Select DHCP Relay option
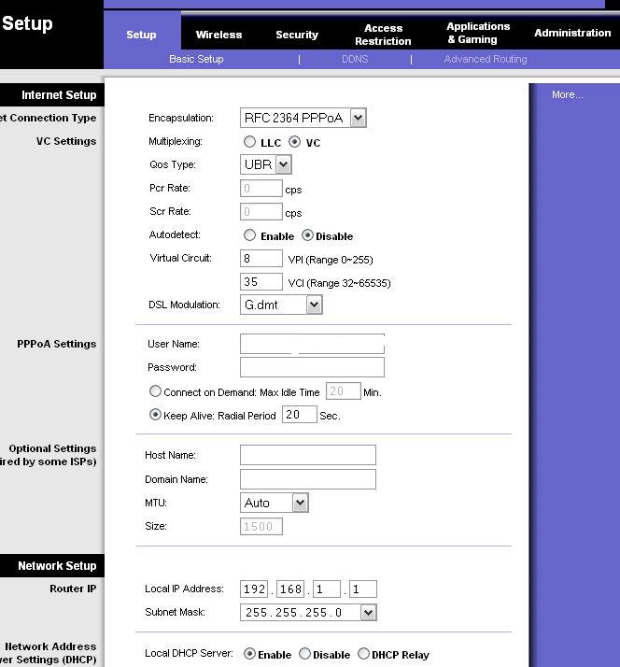The width and height of the screenshot is (620, 667). pos(363,653)
